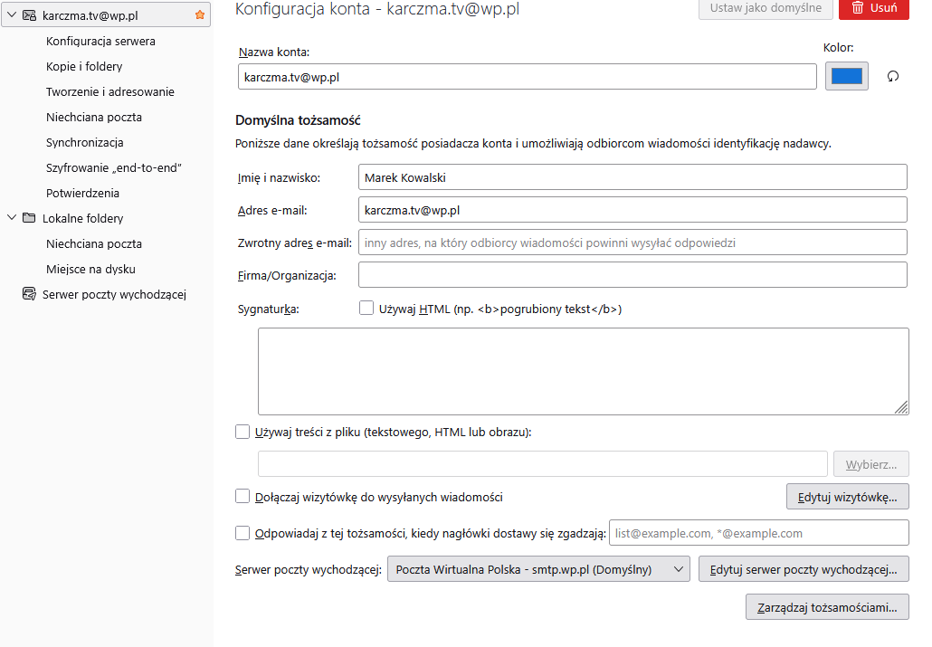Enable Odpowiadaj z tej tożsamości checkbox
Image resolution: width=932 pixels, height=647 pixels.
(243, 533)
